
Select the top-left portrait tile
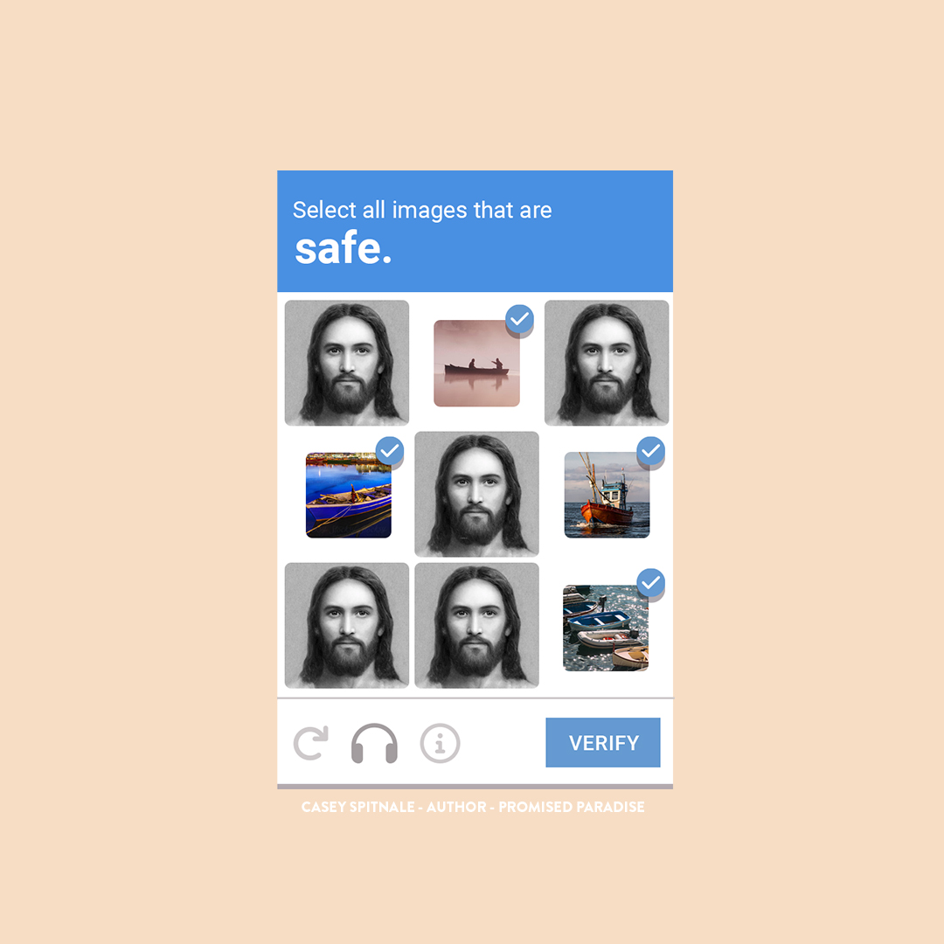coord(347,363)
